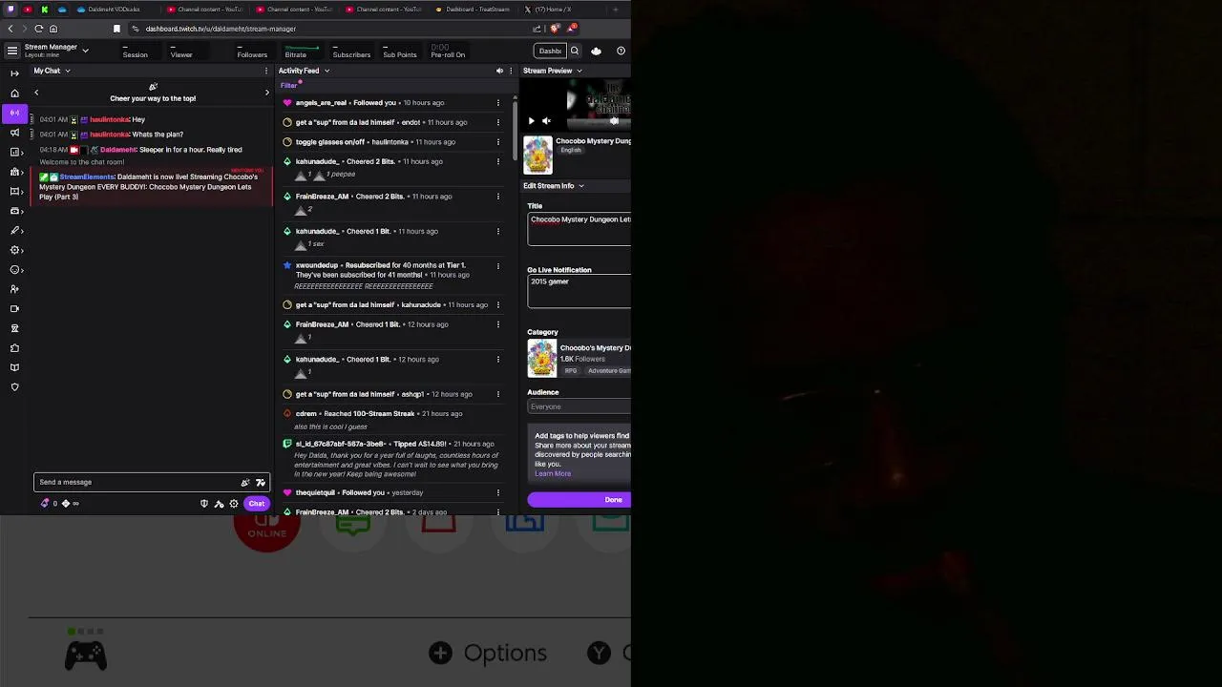Open the Pre-roll On stat tile
The width and height of the screenshot is (1222, 687).
click(448, 51)
